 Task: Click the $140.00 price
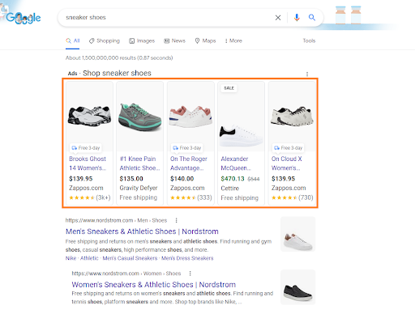coord(182,179)
